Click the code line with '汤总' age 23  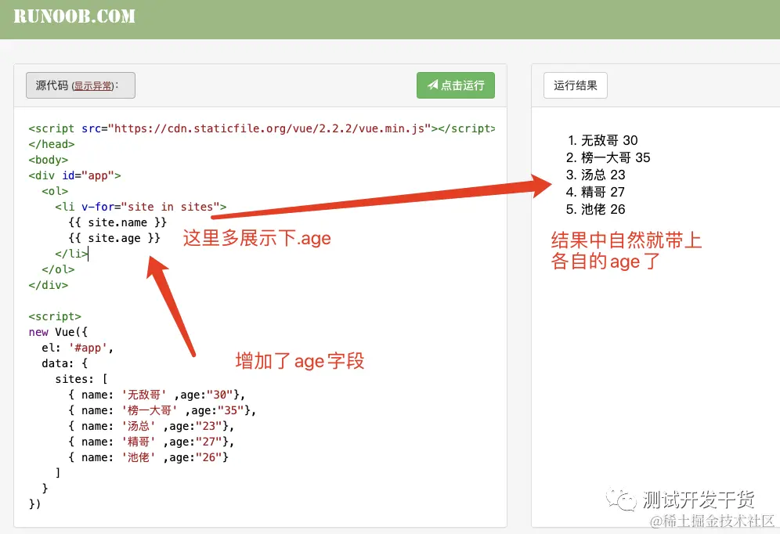(x=151, y=426)
